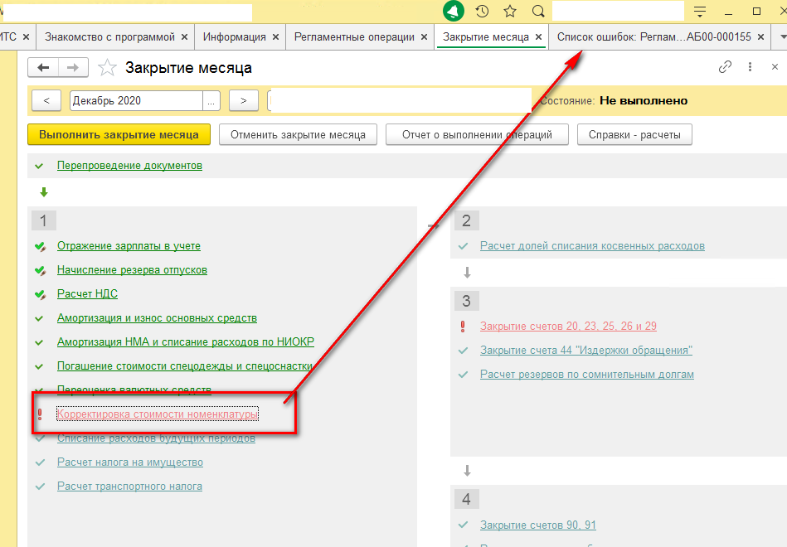Switch to Регламентные операции tab
787x547 pixels.
tap(353, 37)
